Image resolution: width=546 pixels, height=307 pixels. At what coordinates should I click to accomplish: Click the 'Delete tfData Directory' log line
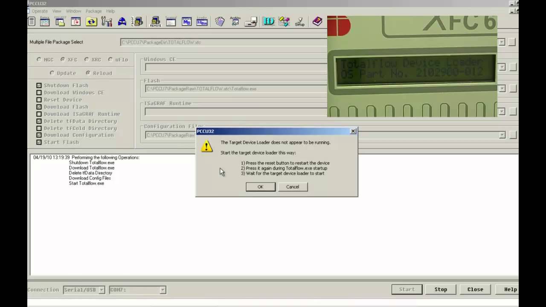(90, 173)
